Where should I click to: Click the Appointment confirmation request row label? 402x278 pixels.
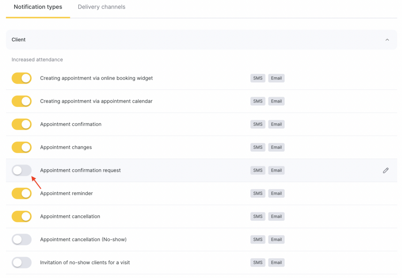point(80,170)
